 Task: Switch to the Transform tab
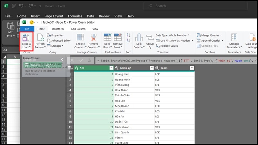coord(58,29)
